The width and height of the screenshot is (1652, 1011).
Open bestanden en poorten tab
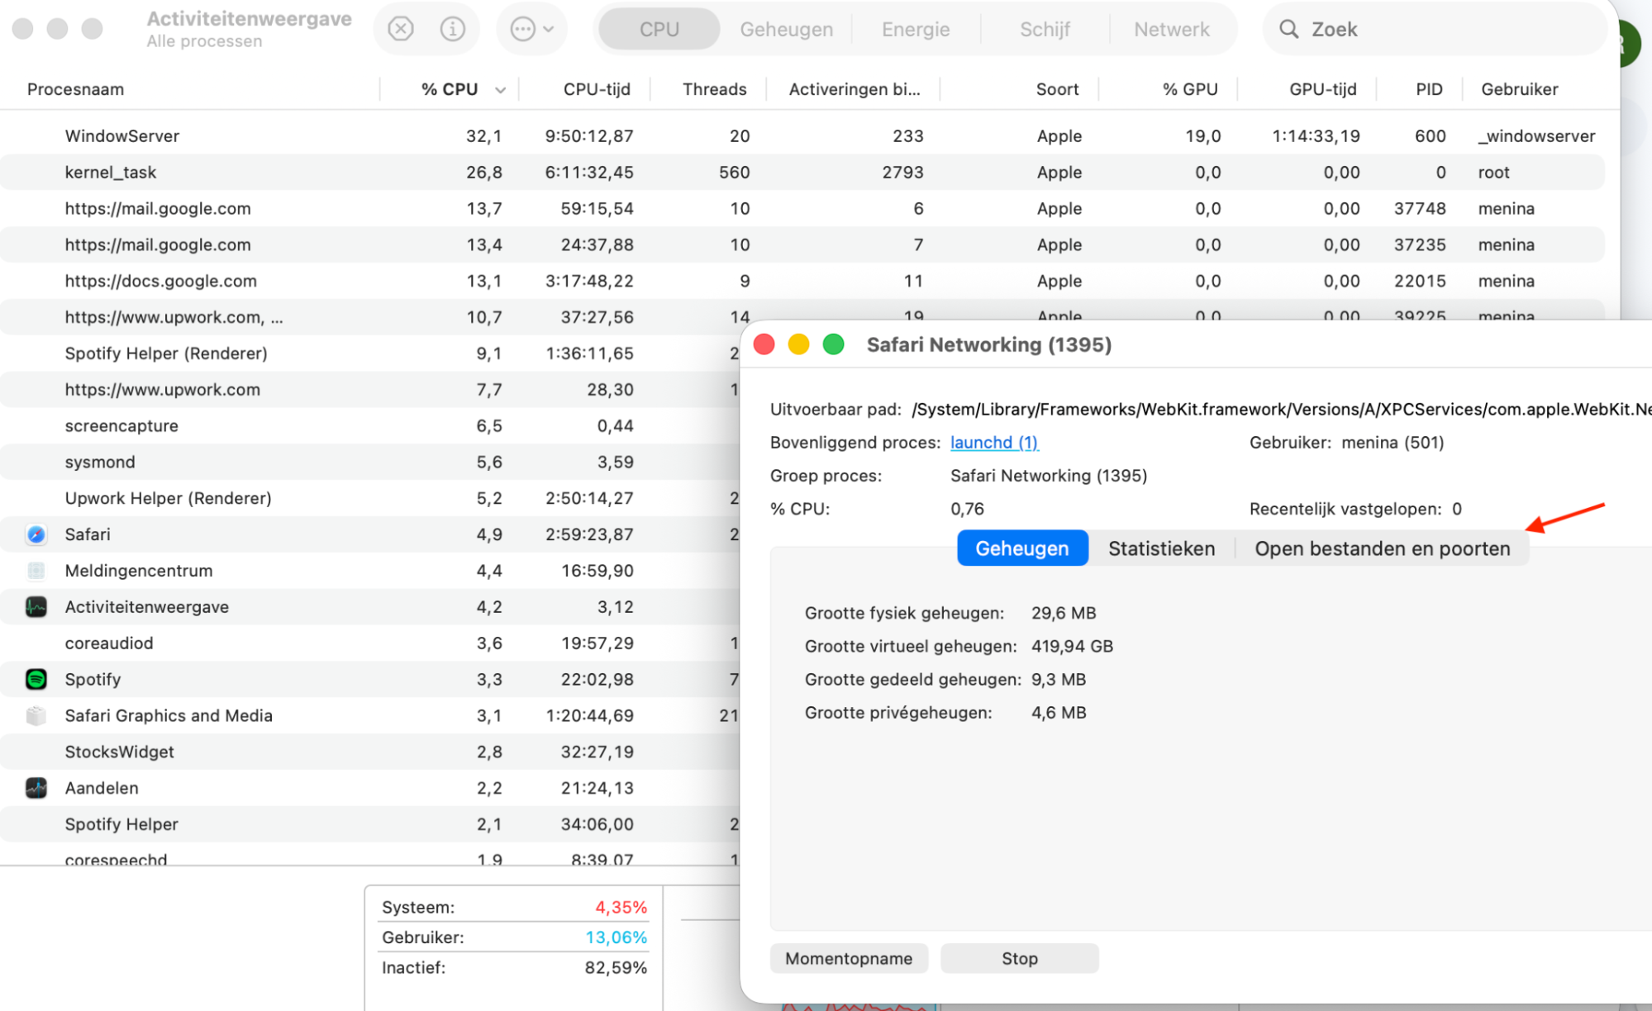pos(1383,548)
